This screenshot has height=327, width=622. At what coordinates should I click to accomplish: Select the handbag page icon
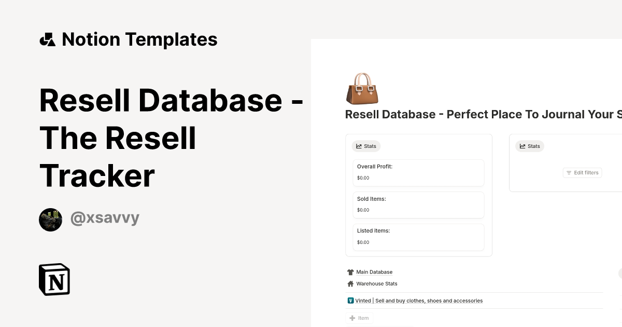coord(362,88)
